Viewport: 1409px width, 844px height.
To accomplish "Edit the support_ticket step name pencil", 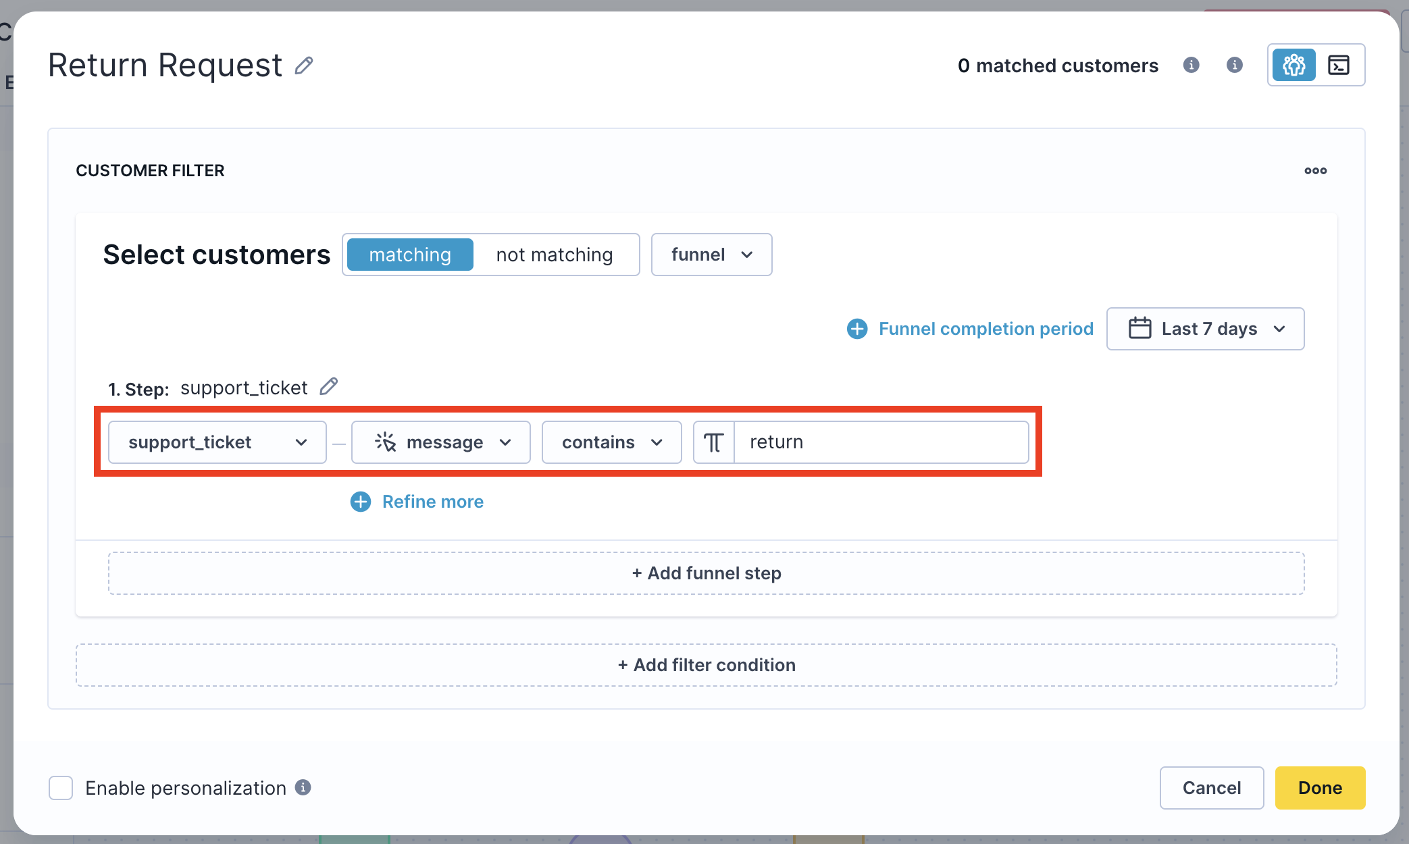I will (329, 386).
